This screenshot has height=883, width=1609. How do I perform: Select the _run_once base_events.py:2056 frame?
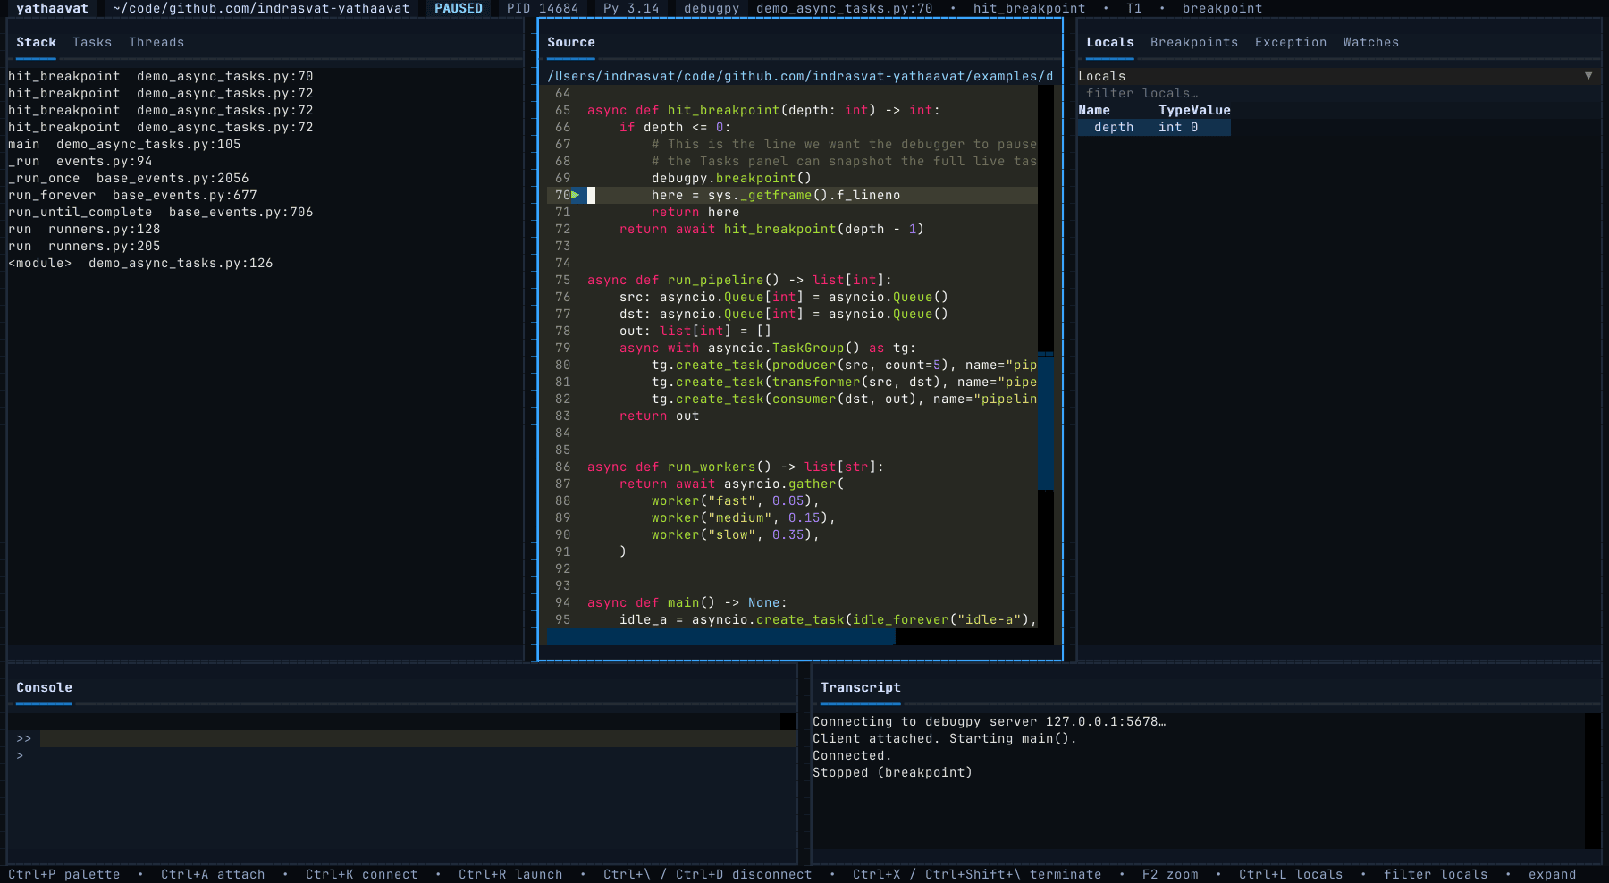coord(129,178)
